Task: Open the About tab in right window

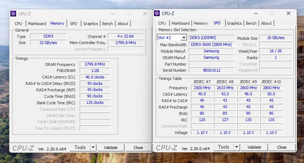Action: [266, 23]
